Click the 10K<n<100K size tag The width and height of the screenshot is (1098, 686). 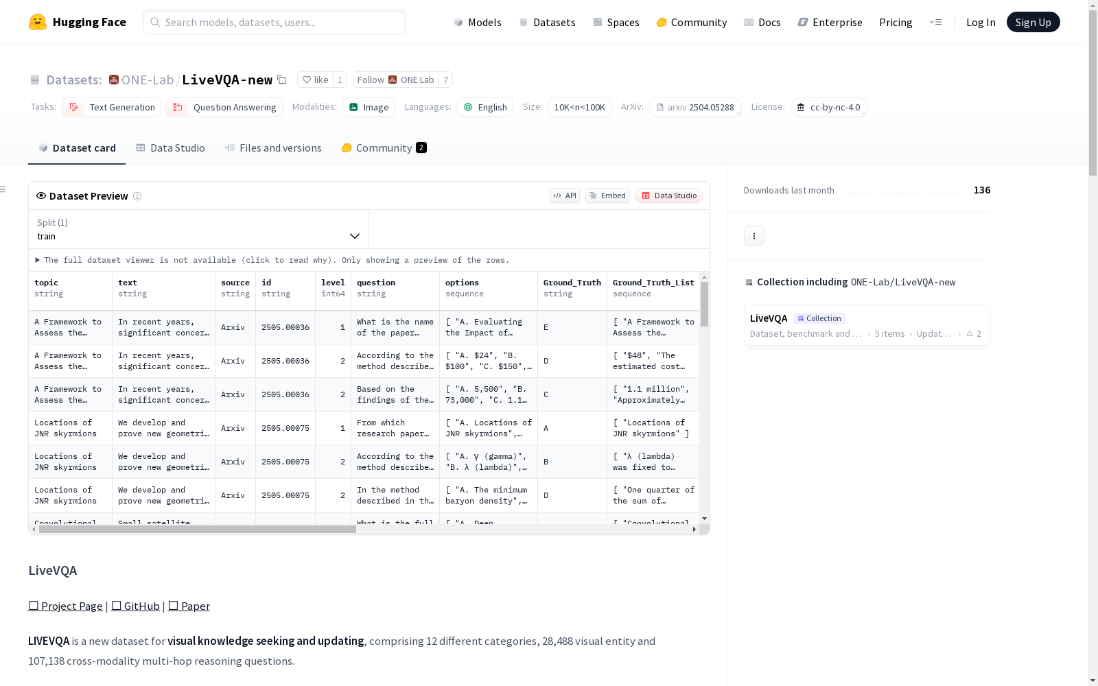click(x=580, y=107)
